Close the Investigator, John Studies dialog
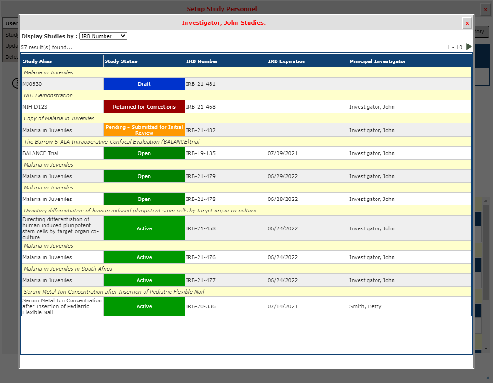Viewport: 493px width, 383px height. (467, 23)
